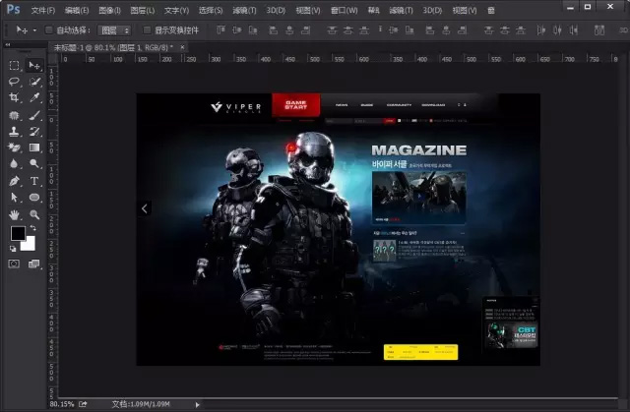Click the 文档:1.09M/1.09M status text
630x412 pixels.
141,404
